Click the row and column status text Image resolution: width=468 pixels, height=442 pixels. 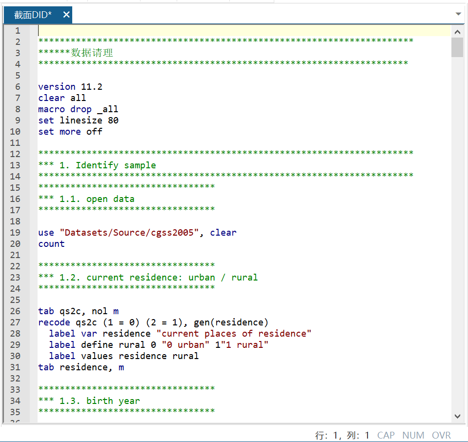342,435
